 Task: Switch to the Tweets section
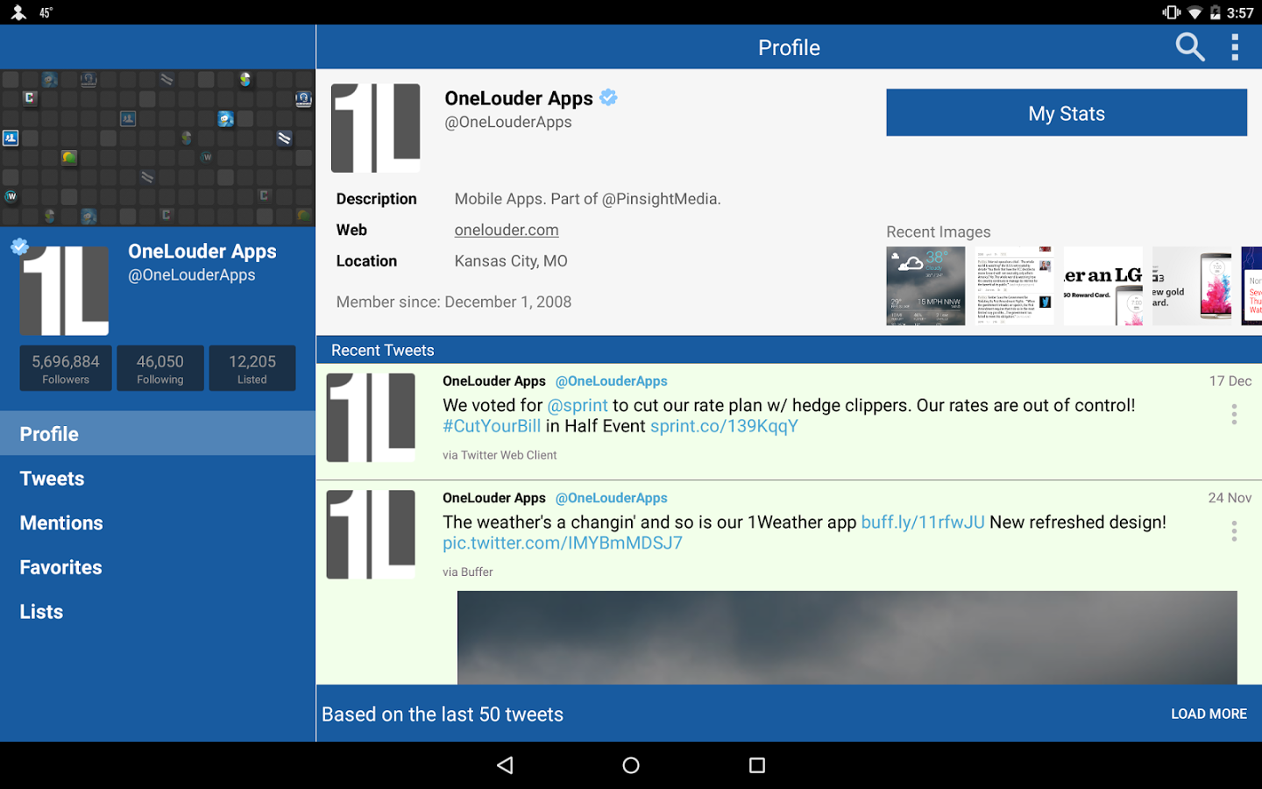[51, 479]
